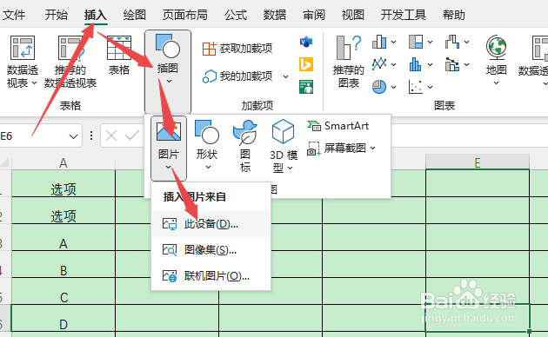The height and width of the screenshot is (337, 548).
Task: Open the 开发工具 tab
Action: [404, 15]
